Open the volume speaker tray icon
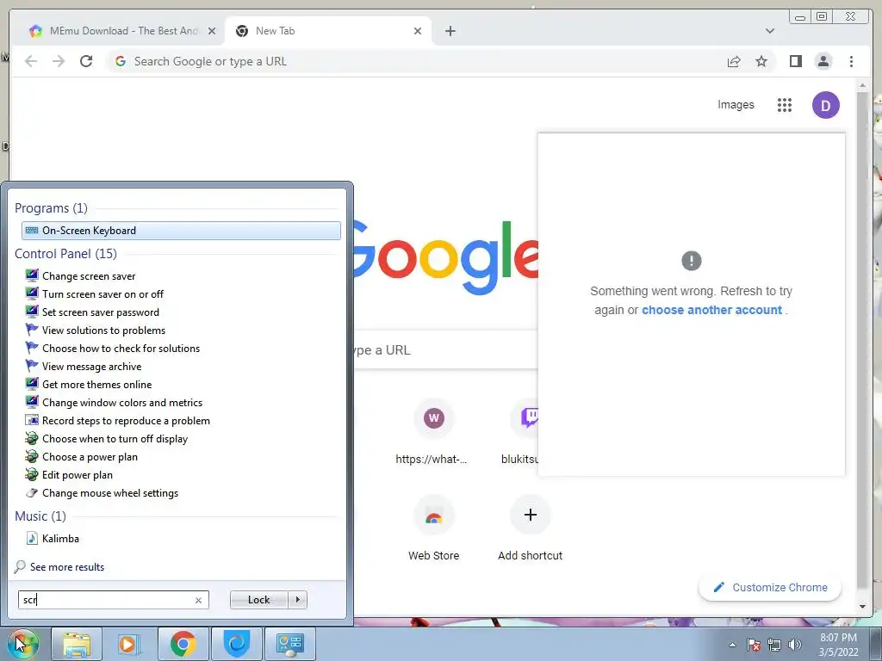Image resolution: width=882 pixels, height=661 pixels. (794, 645)
